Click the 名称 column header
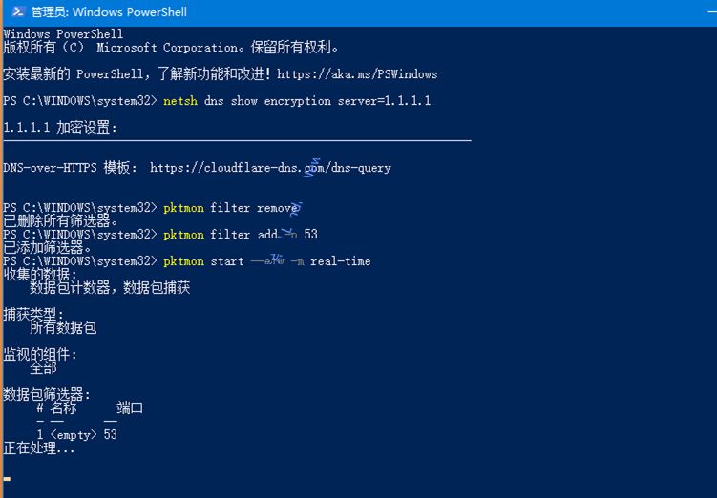The image size is (717, 498). pyautogui.click(x=63, y=408)
